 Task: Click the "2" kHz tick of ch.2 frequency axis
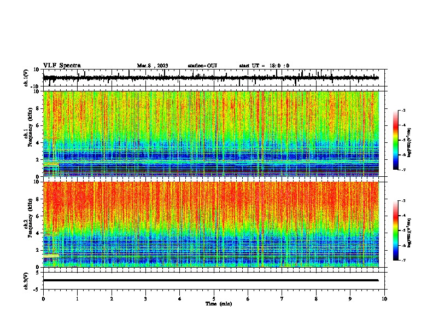point(38,250)
